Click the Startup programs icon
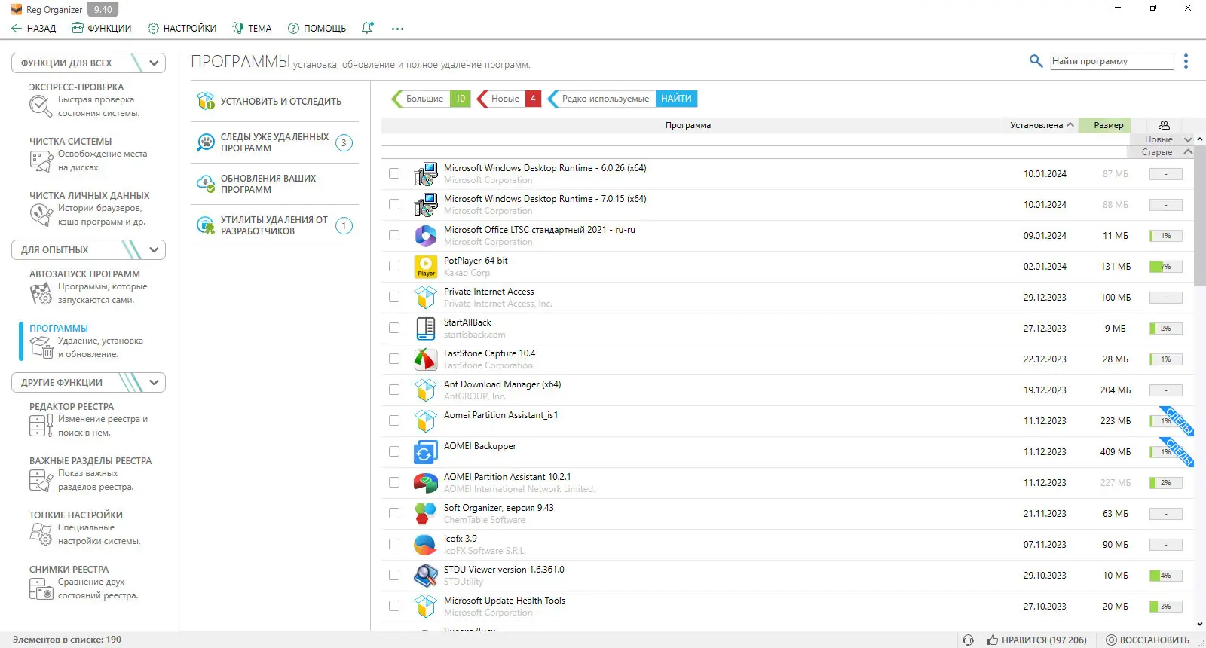The height and width of the screenshot is (648, 1206). [41, 293]
